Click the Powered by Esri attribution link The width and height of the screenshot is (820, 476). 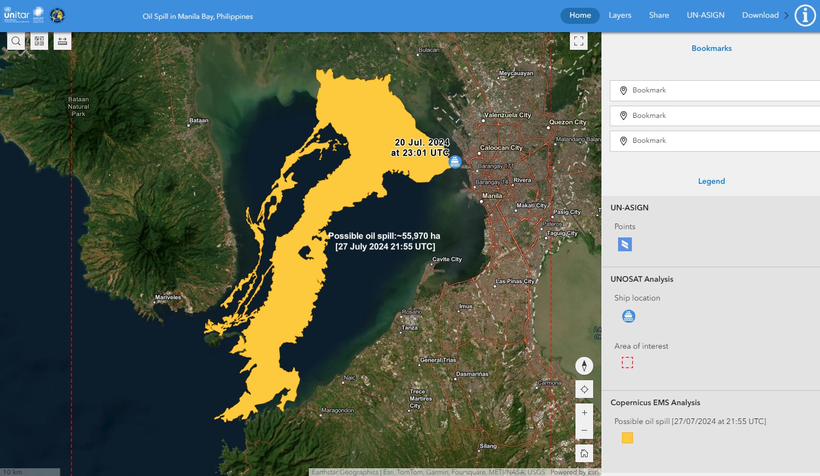click(x=574, y=472)
